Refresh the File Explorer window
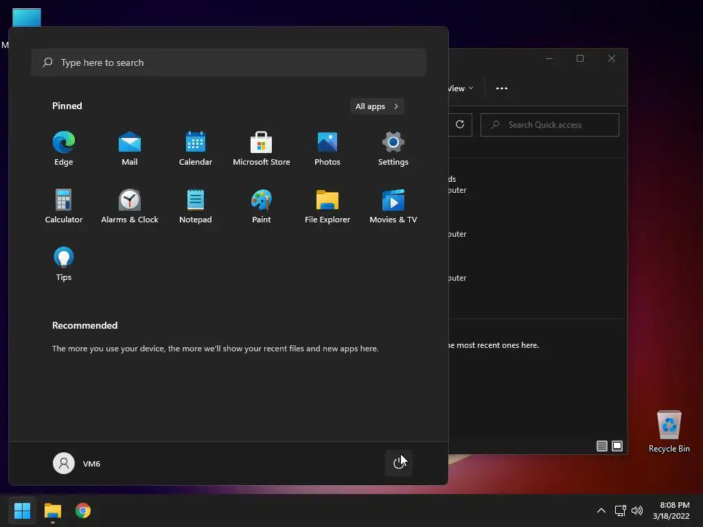Image resolution: width=703 pixels, height=527 pixels. (460, 125)
